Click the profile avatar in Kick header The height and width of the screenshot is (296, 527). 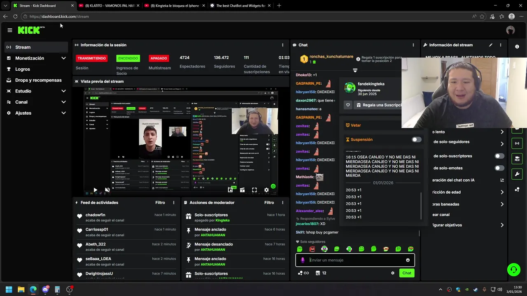(511, 30)
